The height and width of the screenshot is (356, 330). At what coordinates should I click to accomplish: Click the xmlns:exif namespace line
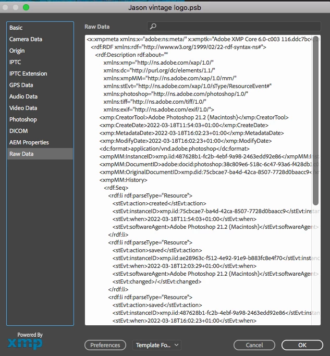pos(159,109)
